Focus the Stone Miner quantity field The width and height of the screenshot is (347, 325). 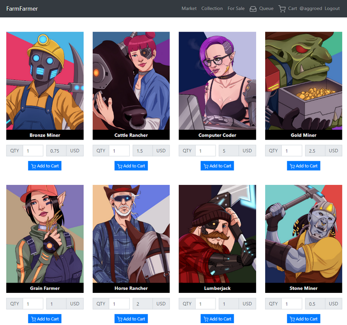pos(292,304)
